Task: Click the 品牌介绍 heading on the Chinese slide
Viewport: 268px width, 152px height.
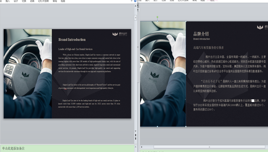Action: (x=201, y=34)
